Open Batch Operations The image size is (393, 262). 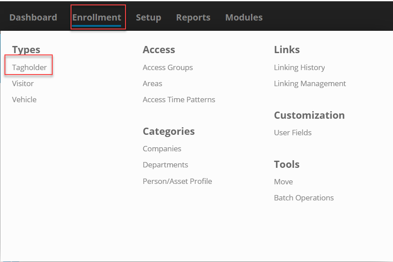click(304, 198)
